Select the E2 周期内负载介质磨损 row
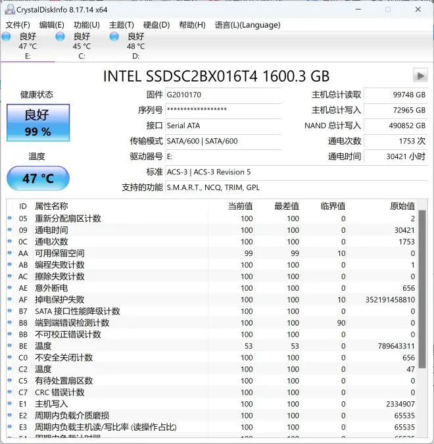Image resolution: width=434 pixels, height=444 pixels. pyautogui.click(x=212, y=416)
